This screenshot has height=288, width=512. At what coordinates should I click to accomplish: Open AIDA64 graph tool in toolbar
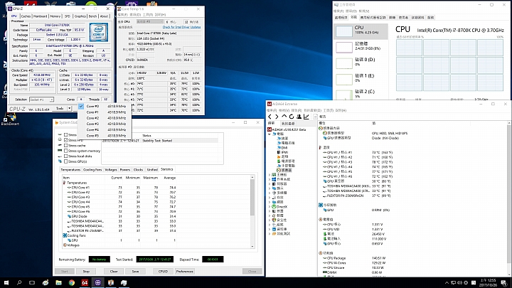click(306, 117)
